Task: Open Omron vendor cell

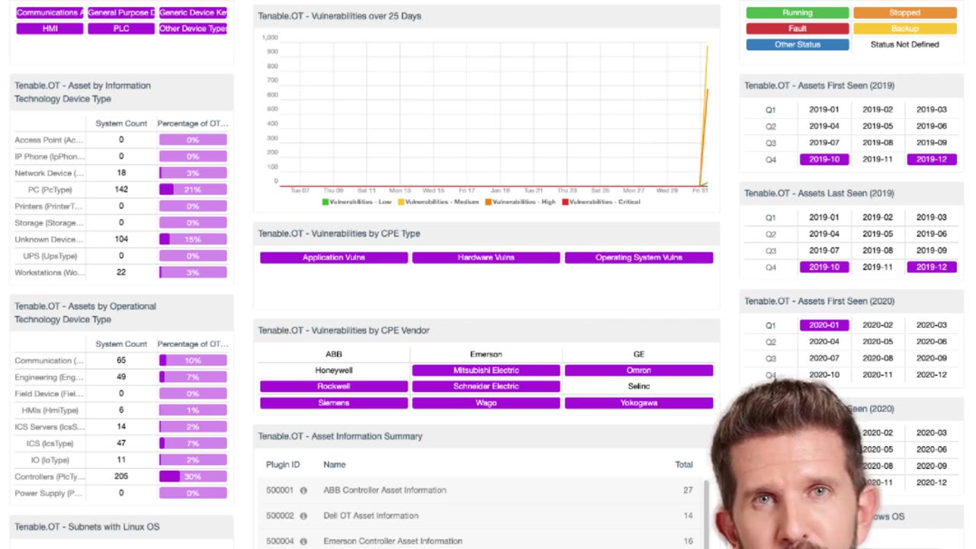Action: 639,371
